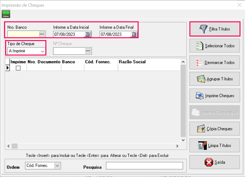Click the Nro. Documento column header

pos(44,62)
